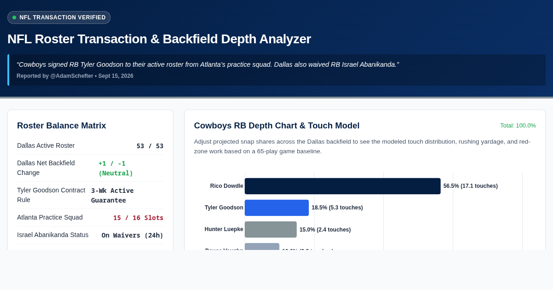The image size is (553, 290).
Task: Select the 15 / 16 Slots value
Action: 138,218
